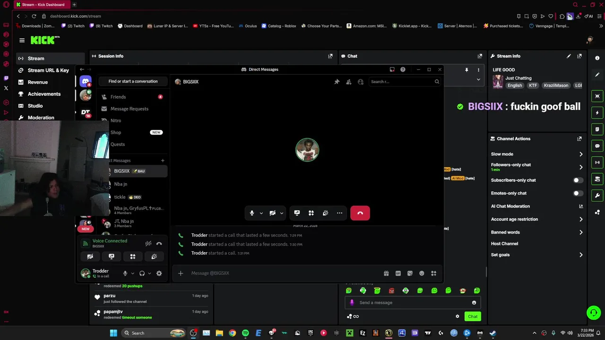Expand input device arrow beside user mic
This screenshot has width=605, height=340.
(x=132, y=273)
